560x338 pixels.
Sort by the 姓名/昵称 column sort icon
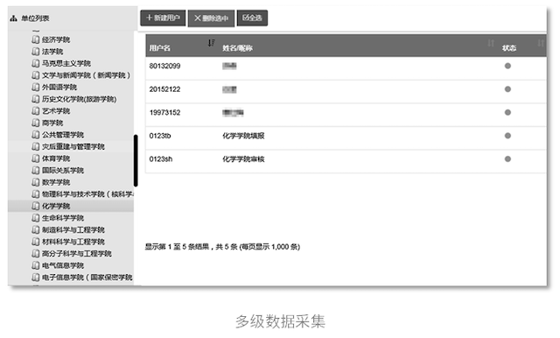(491, 43)
